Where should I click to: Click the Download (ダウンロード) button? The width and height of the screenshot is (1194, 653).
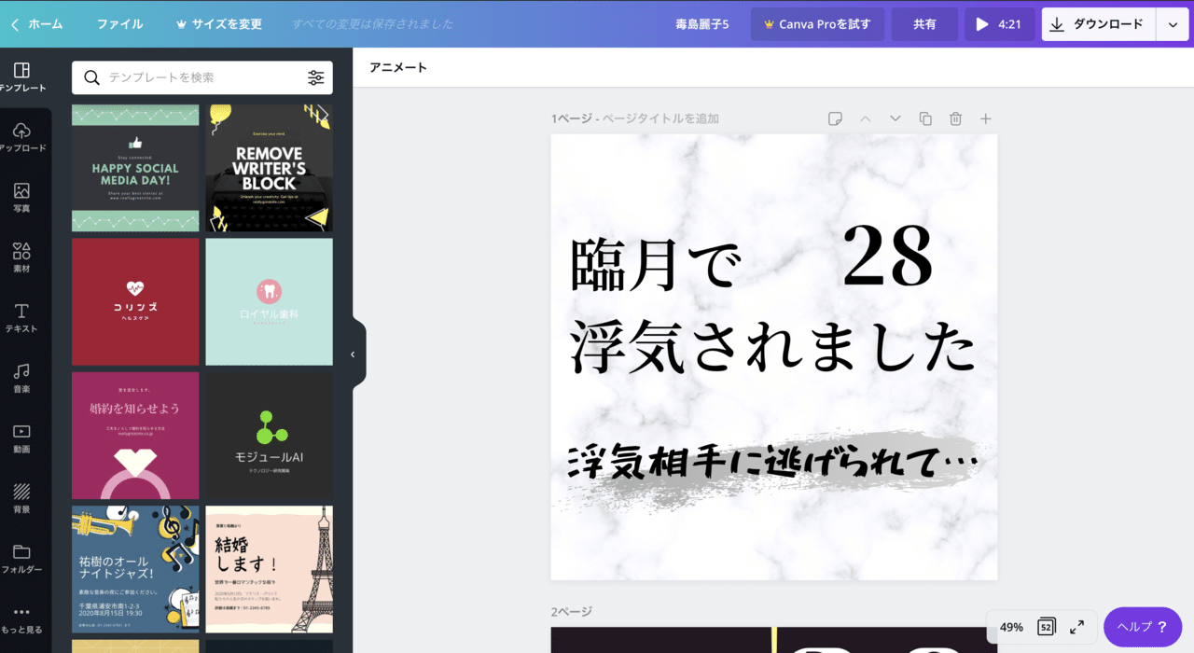click(1098, 24)
